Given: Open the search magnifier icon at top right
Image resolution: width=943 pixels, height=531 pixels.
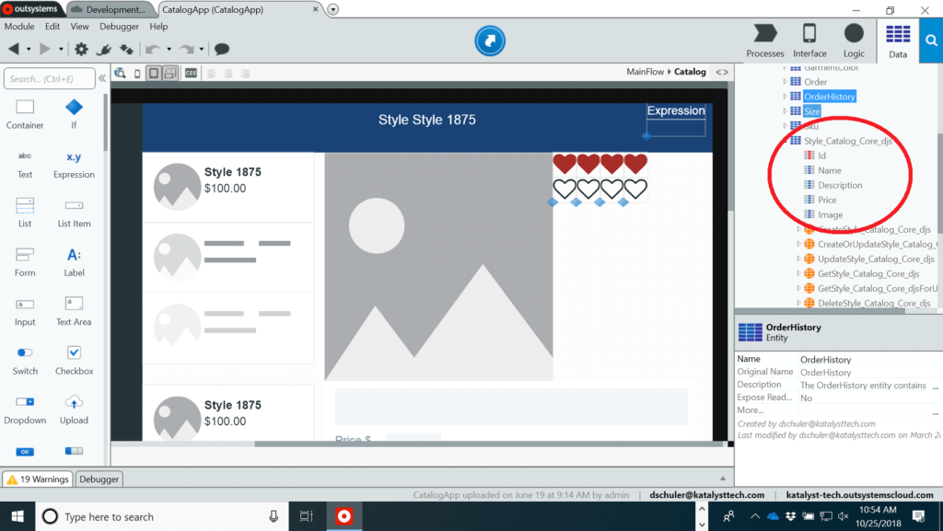Looking at the screenshot, I should tap(931, 40).
